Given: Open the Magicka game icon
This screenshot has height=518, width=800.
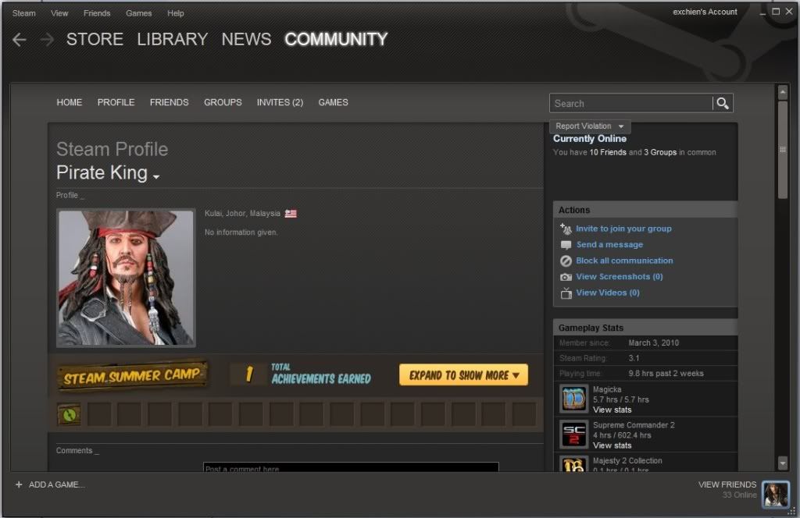Looking at the screenshot, I should [574, 399].
